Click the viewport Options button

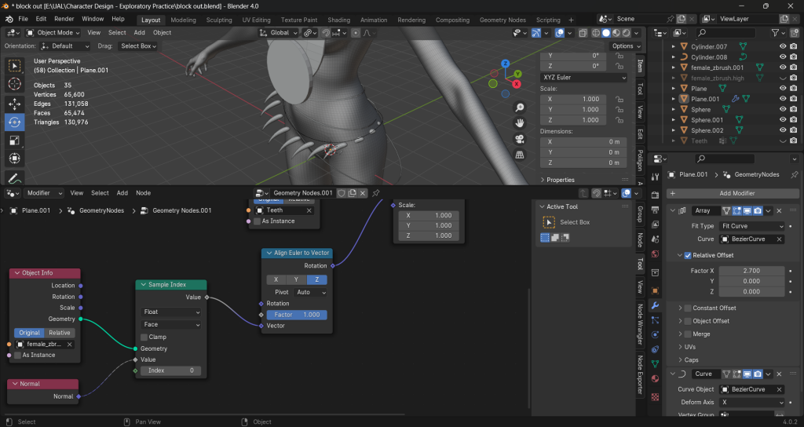(626, 46)
